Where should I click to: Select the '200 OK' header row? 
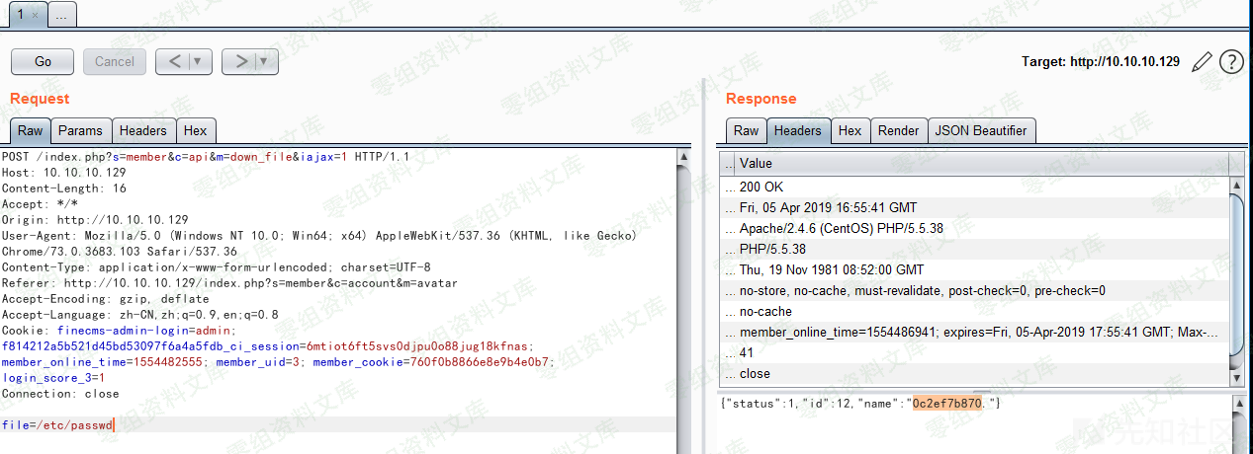click(x=761, y=187)
